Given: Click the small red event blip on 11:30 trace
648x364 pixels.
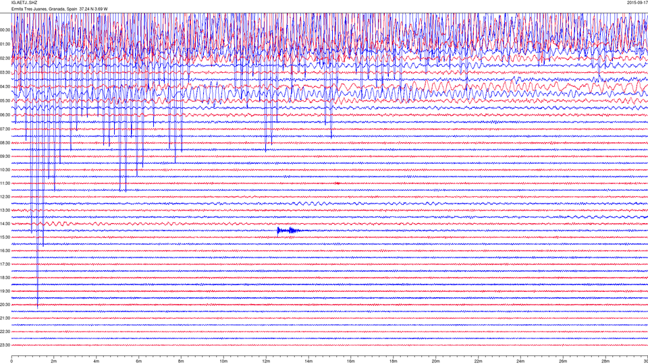Looking at the screenshot, I should (337, 183).
